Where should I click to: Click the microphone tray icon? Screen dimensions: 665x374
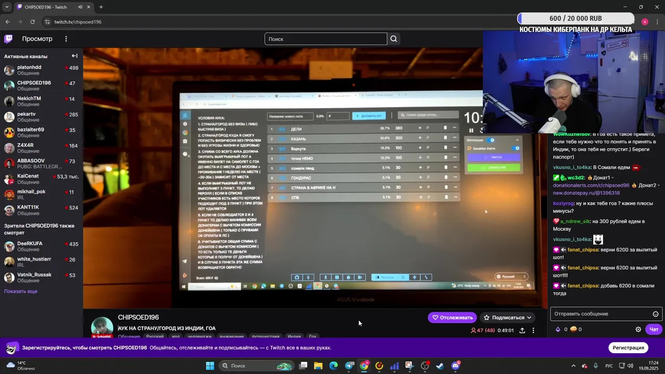pyautogui.click(x=595, y=366)
